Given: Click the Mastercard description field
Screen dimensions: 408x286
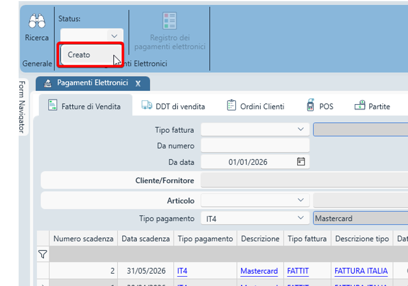Looking at the screenshot, I should 361,218.
